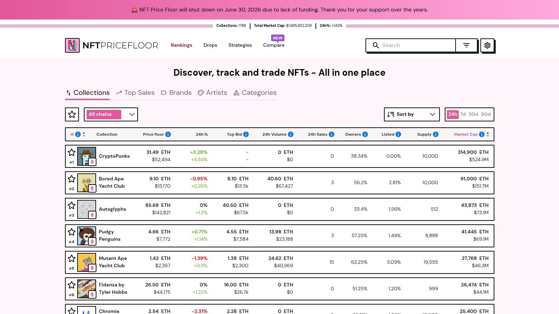Image resolution: width=559 pixels, height=314 pixels.
Task: Click CryptoPunks market cap $524.9M
Action: pos(479,160)
